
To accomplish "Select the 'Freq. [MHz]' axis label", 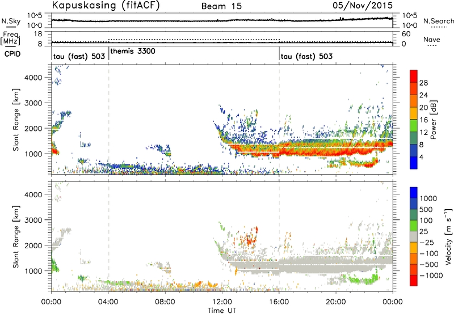I will (10, 38).
